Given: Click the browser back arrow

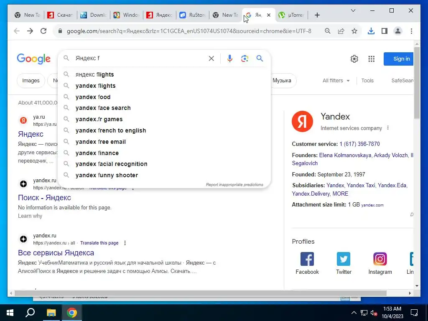Looking at the screenshot, I should coord(17,31).
